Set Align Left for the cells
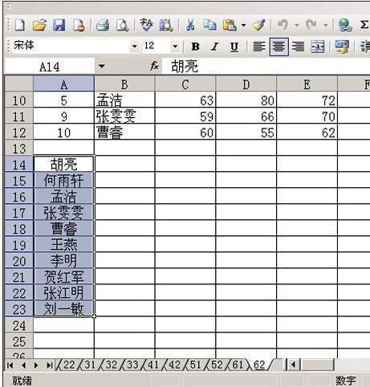 click(x=259, y=47)
